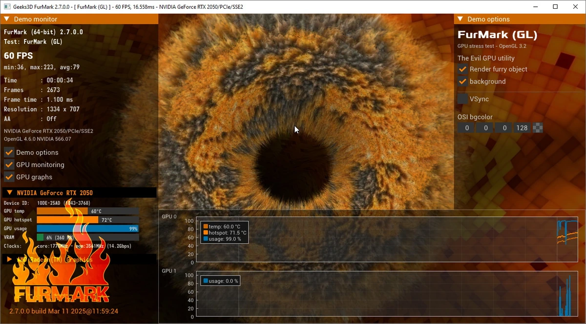Collapse the NVIDIA GeForce RTX 2050 section
The image size is (586, 324).
click(9, 193)
